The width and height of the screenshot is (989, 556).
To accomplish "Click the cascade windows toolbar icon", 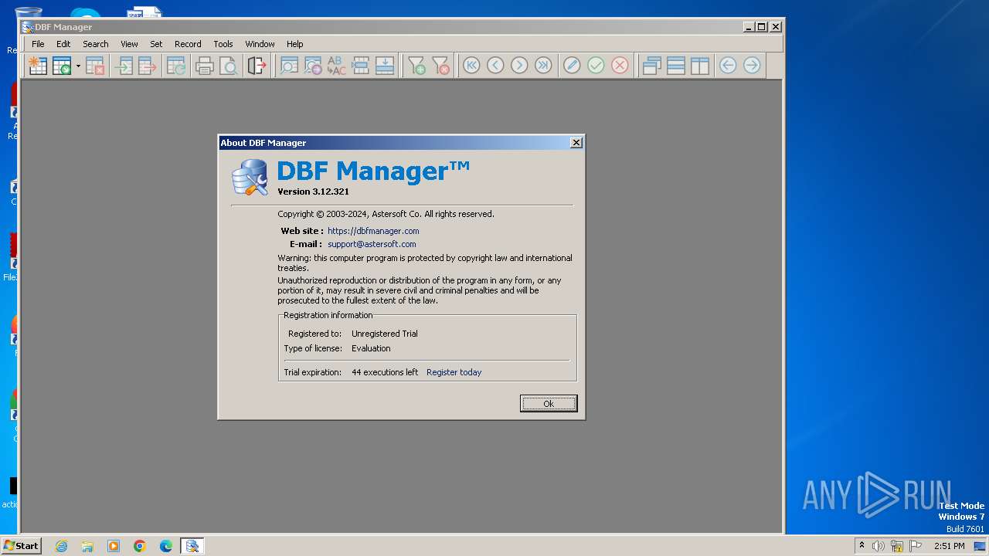I will point(652,66).
